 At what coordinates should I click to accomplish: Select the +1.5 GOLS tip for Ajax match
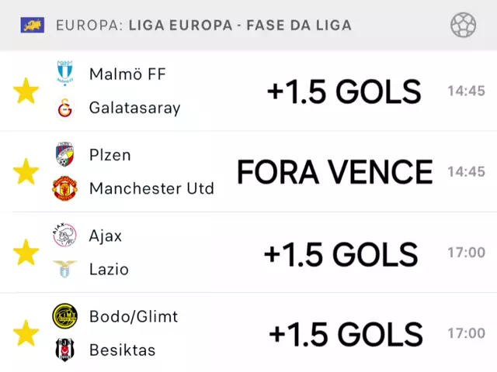click(x=341, y=253)
